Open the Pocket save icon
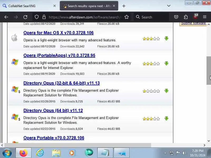Image resolution: width=211 pixels, height=158 pixels. pyautogui.click(x=176, y=17)
